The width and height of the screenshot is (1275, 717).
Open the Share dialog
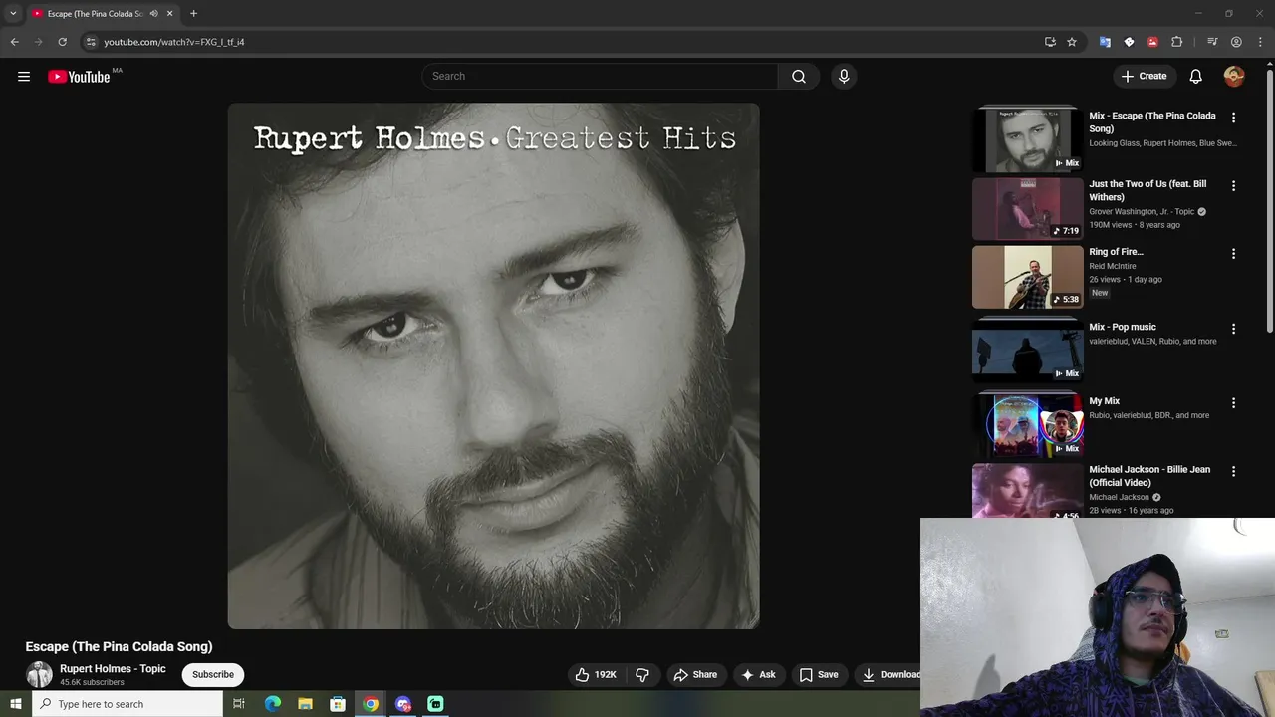695,675
